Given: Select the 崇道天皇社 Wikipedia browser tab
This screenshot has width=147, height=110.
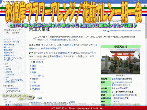Looking at the screenshot, I should tap(15, 2).
